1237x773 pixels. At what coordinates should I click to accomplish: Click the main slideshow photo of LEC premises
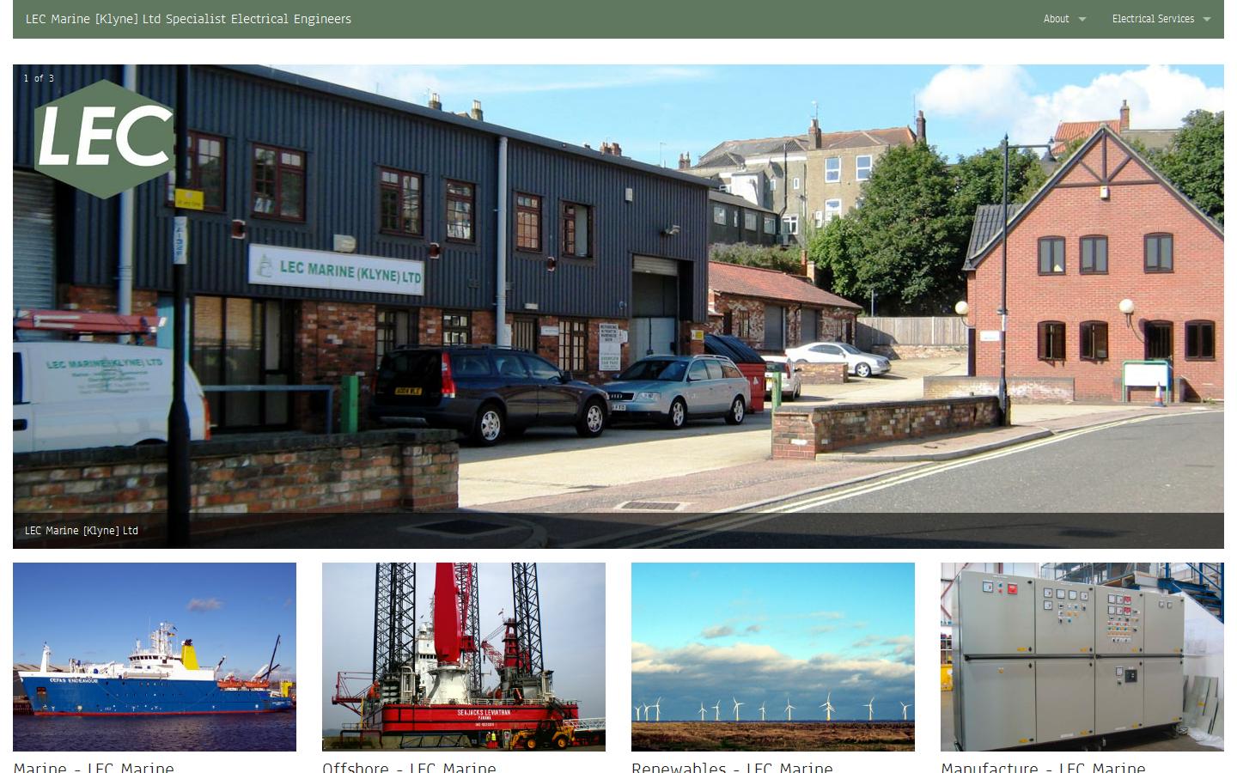[618, 305]
